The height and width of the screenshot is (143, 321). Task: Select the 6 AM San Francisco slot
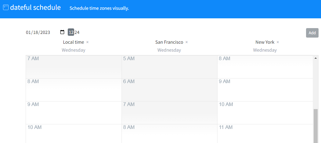coord(170,90)
